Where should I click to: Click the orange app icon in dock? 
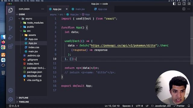tap(3, 55)
